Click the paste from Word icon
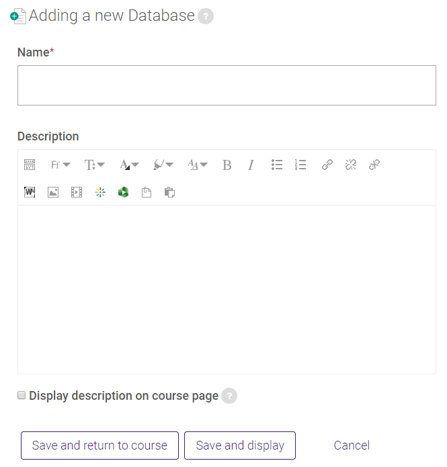447x467 pixels. coord(30,192)
